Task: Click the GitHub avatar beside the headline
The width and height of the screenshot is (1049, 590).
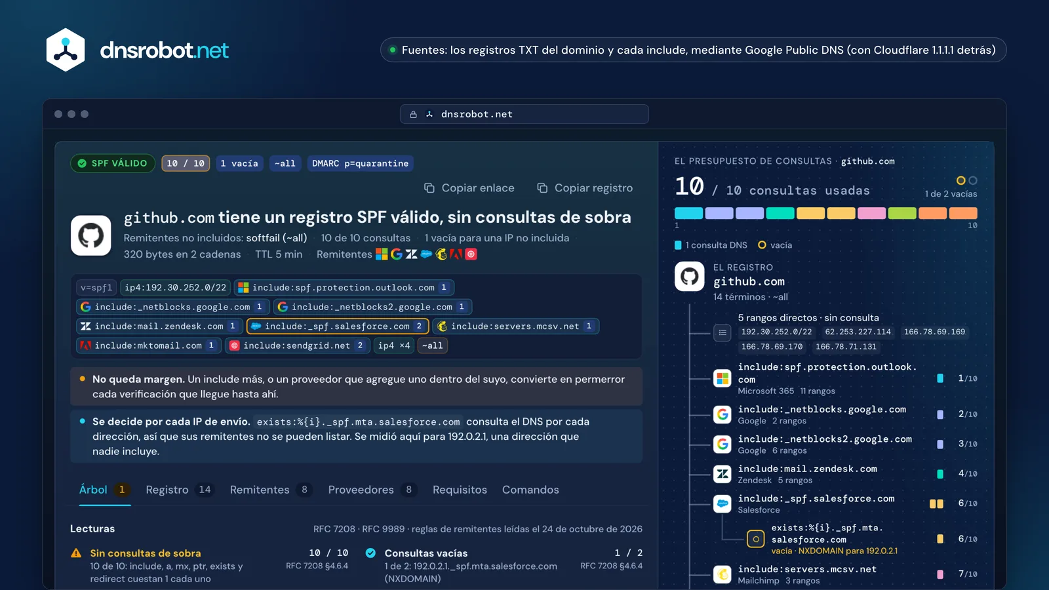Action: point(91,235)
